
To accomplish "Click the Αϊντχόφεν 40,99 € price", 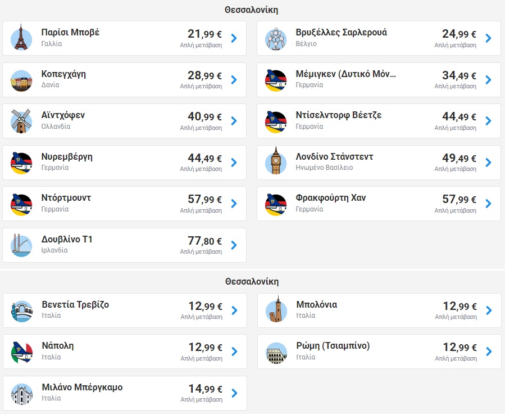I will pos(205,116).
